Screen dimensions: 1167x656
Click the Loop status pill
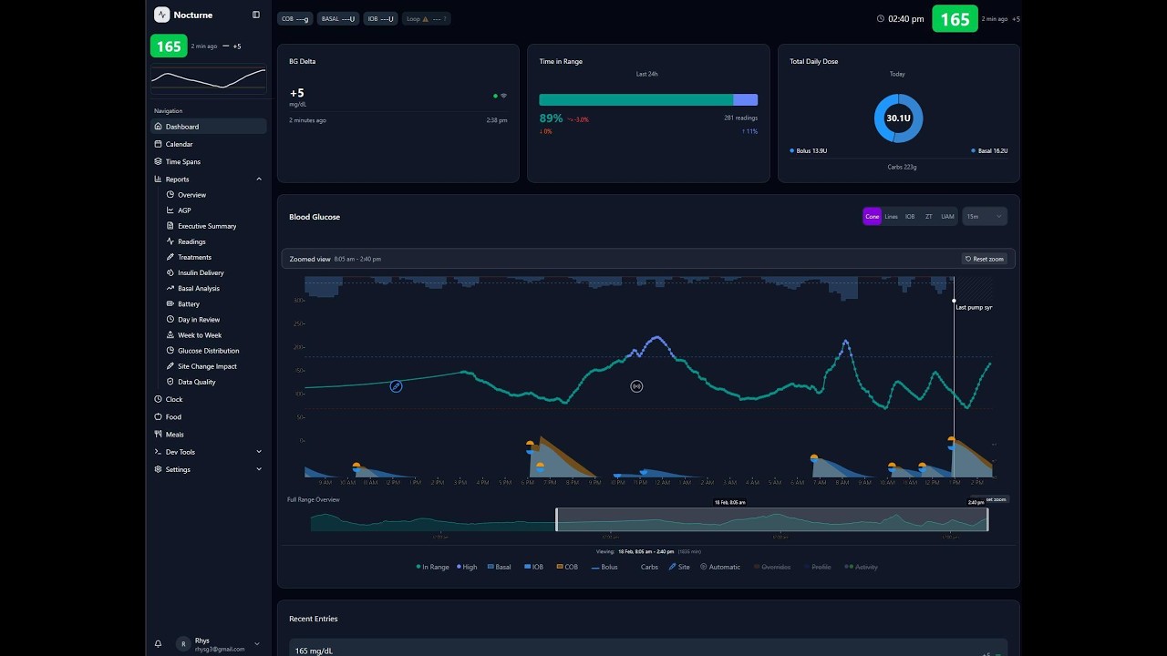(426, 18)
